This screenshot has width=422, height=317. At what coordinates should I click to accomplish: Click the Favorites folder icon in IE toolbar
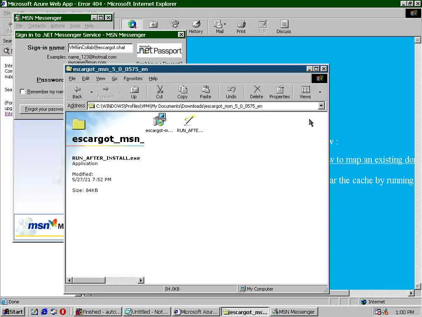pos(153,24)
